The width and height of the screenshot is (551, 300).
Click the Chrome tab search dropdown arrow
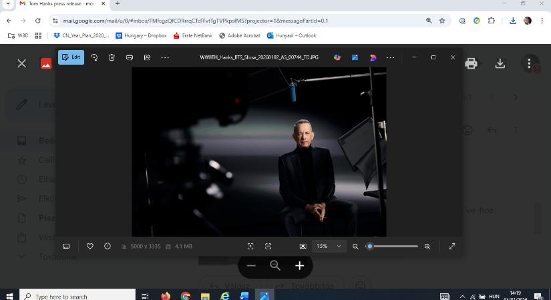tap(7, 4)
